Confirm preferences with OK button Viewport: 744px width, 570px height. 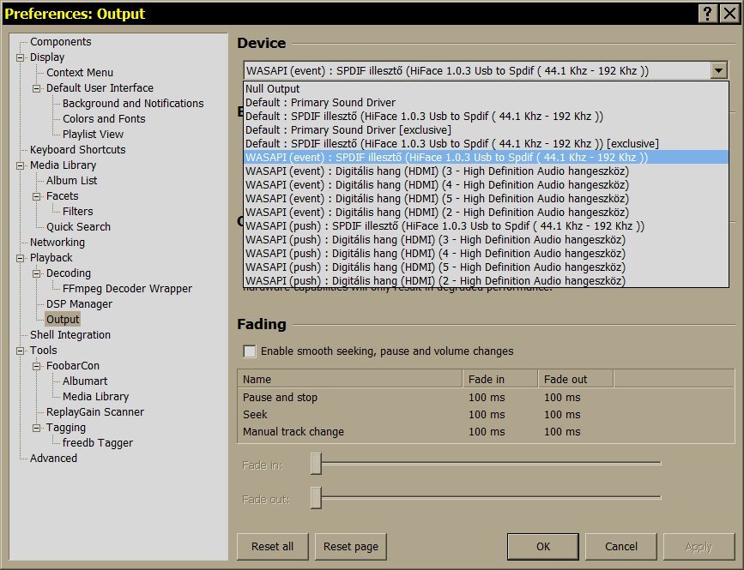pyautogui.click(x=543, y=546)
